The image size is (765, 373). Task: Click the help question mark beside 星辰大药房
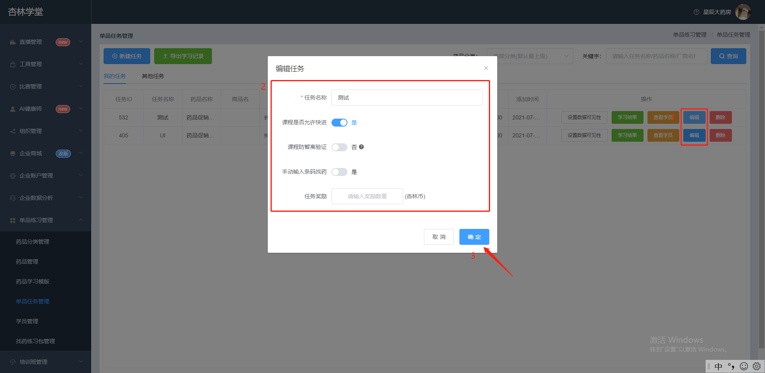click(x=696, y=12)
